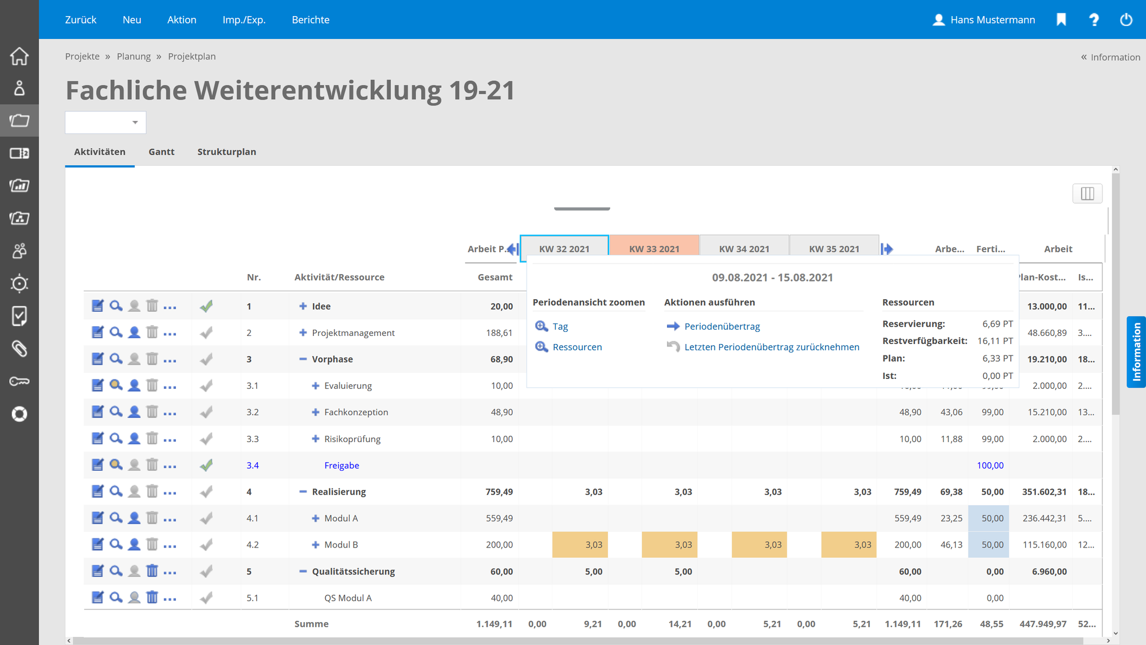Image resolution: width=1146 pixels, height=645 pixels.
Task: Toggle the checkmark for the Freigabe activity
Action: (206, 466)
